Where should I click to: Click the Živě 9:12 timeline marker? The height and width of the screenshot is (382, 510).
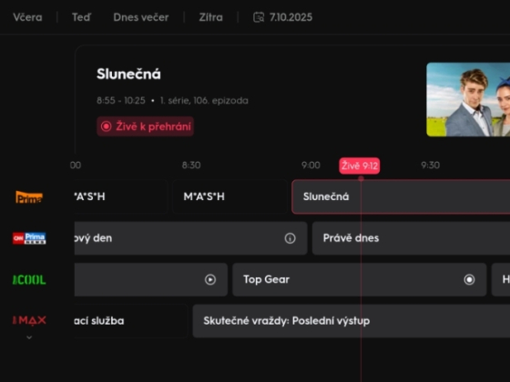tap(360, 166)
